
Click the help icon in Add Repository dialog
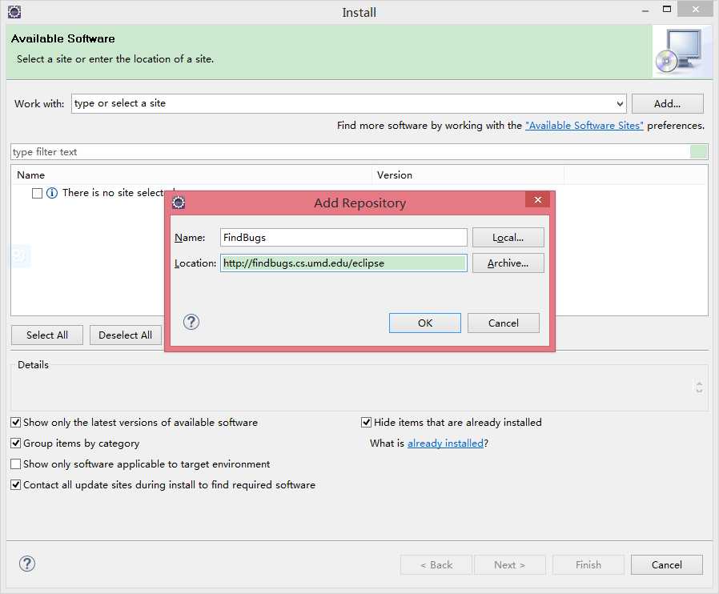(191, 322)
